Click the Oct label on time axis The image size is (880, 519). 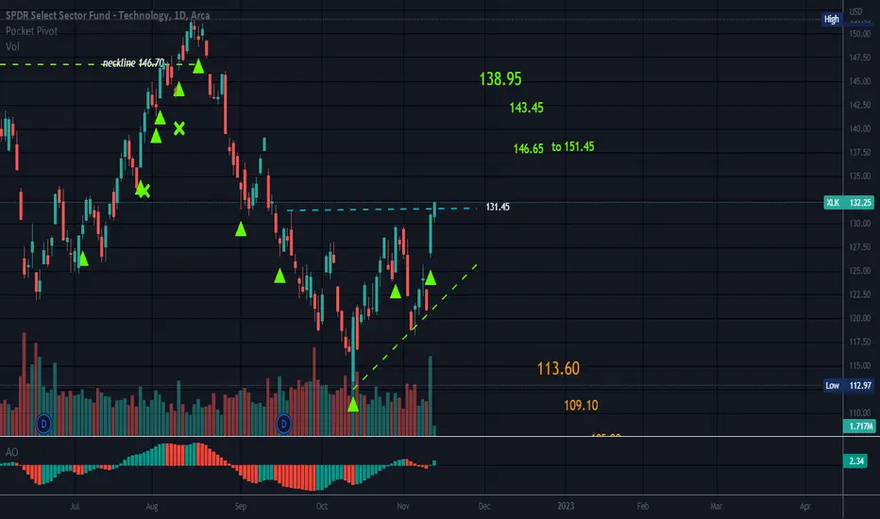[322, 506]
